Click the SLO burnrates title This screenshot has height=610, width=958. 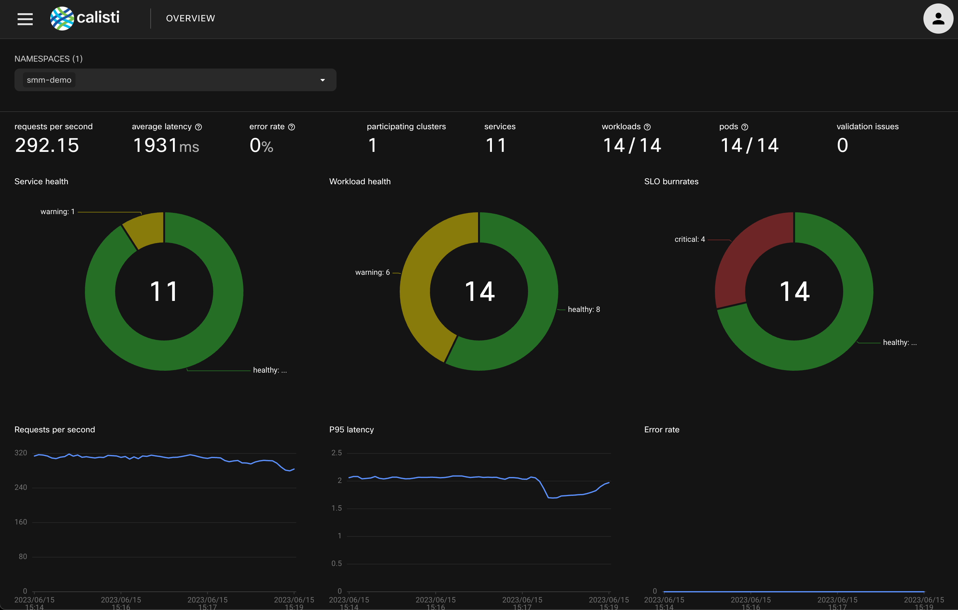[671, 182]
